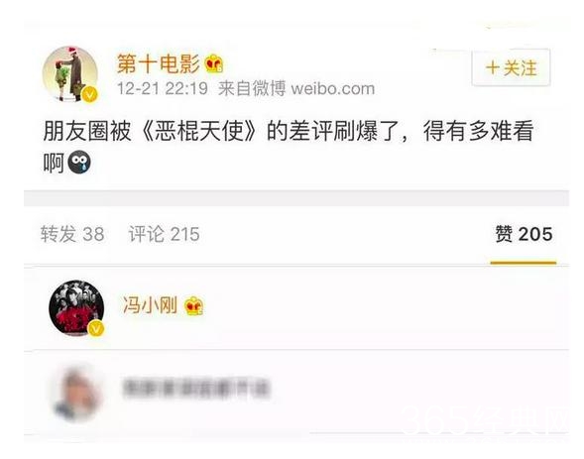
Task: Click crown badge next to 冯小刚
Action: pos(194,306)
